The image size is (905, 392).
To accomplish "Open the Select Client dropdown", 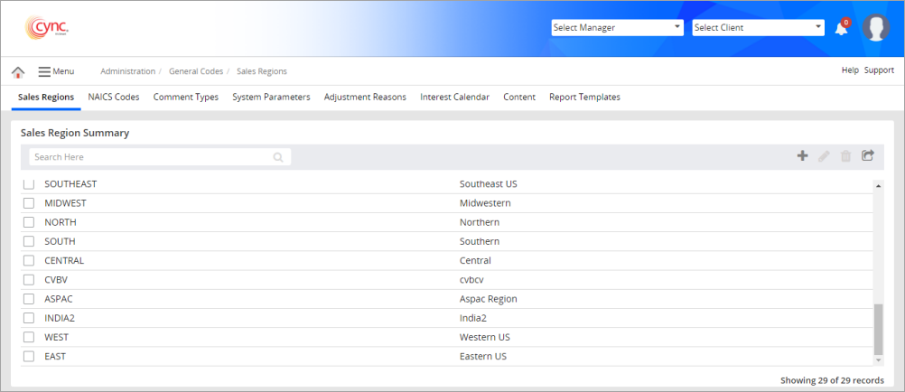I will (x=759, y=28).
